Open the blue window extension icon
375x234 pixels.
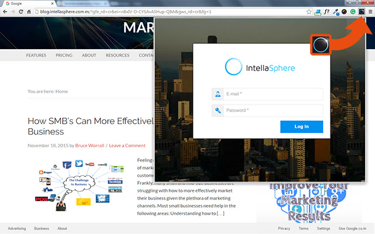(318, 12)
